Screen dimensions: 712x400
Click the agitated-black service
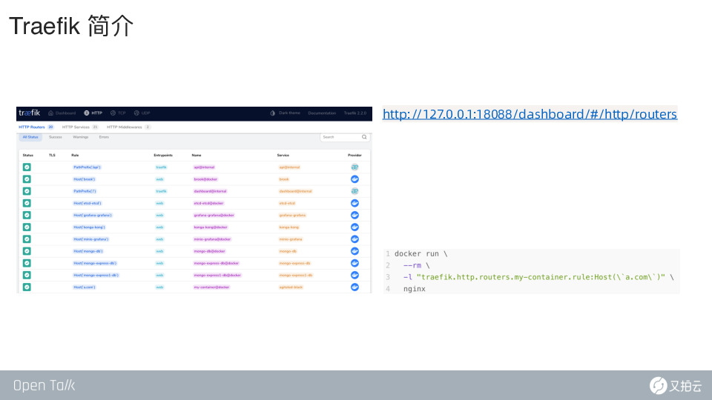tap(291, 287)
